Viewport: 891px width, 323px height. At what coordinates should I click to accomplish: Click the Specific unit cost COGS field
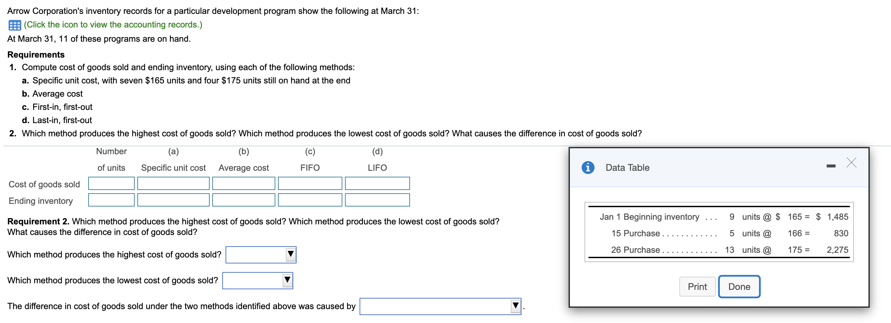[x=173, y=183]
